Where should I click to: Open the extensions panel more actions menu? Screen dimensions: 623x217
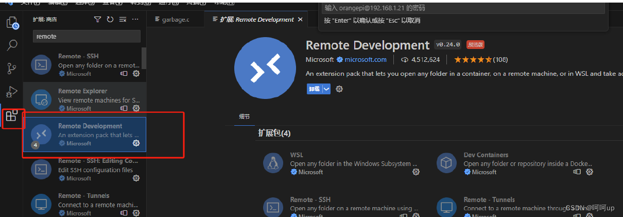pos(135,20)
